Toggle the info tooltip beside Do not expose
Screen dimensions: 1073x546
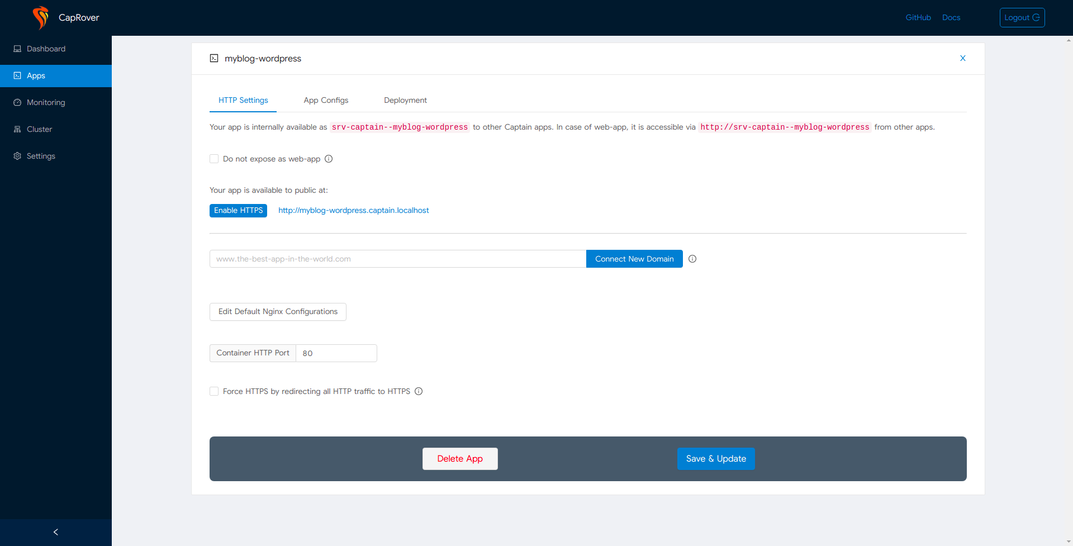(329, 159)
